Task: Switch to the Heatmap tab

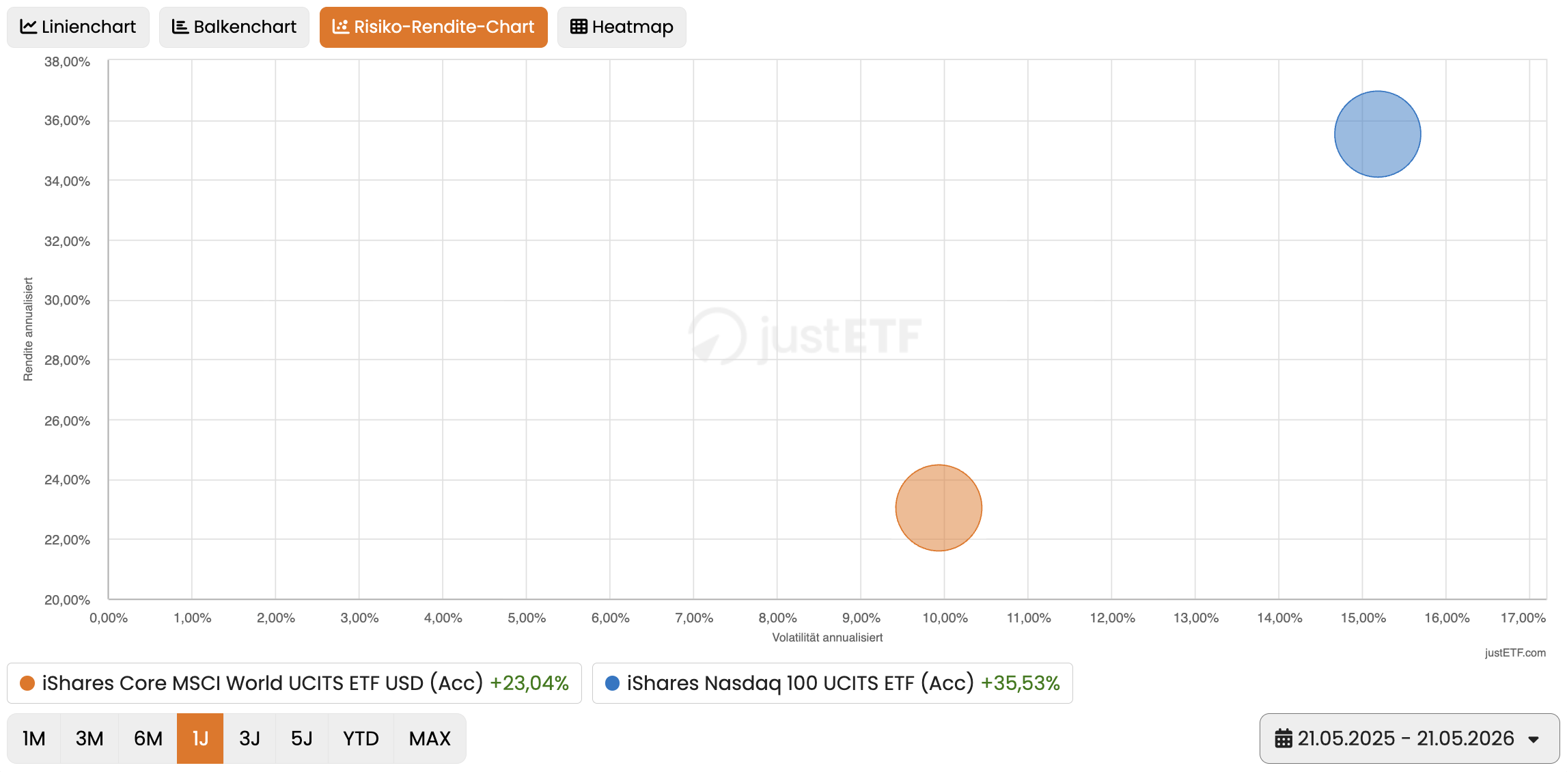Action: [x=622, y=27]
